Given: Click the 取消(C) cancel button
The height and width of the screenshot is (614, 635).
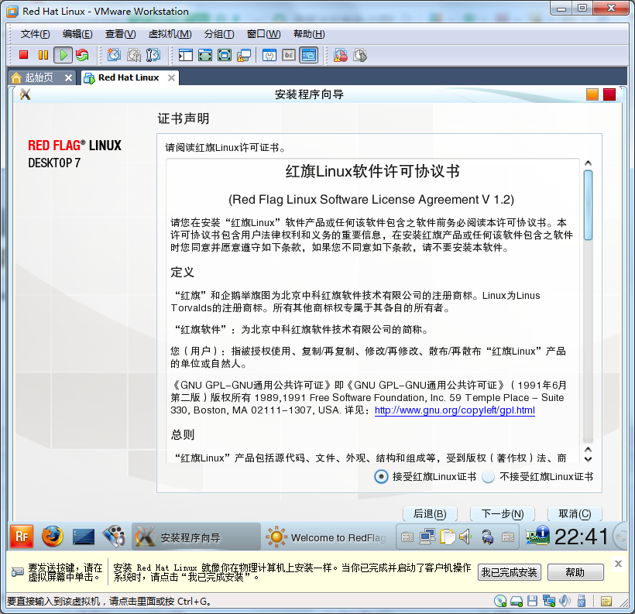Looking at the screenshot, I should tap(575, 514).
